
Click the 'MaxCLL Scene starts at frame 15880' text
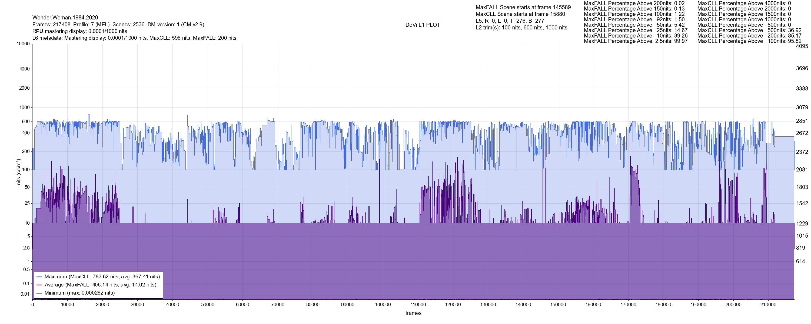click(520, 14)
